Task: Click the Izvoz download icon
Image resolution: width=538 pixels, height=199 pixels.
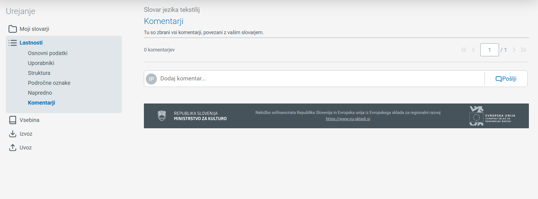Action: (12, 134)
